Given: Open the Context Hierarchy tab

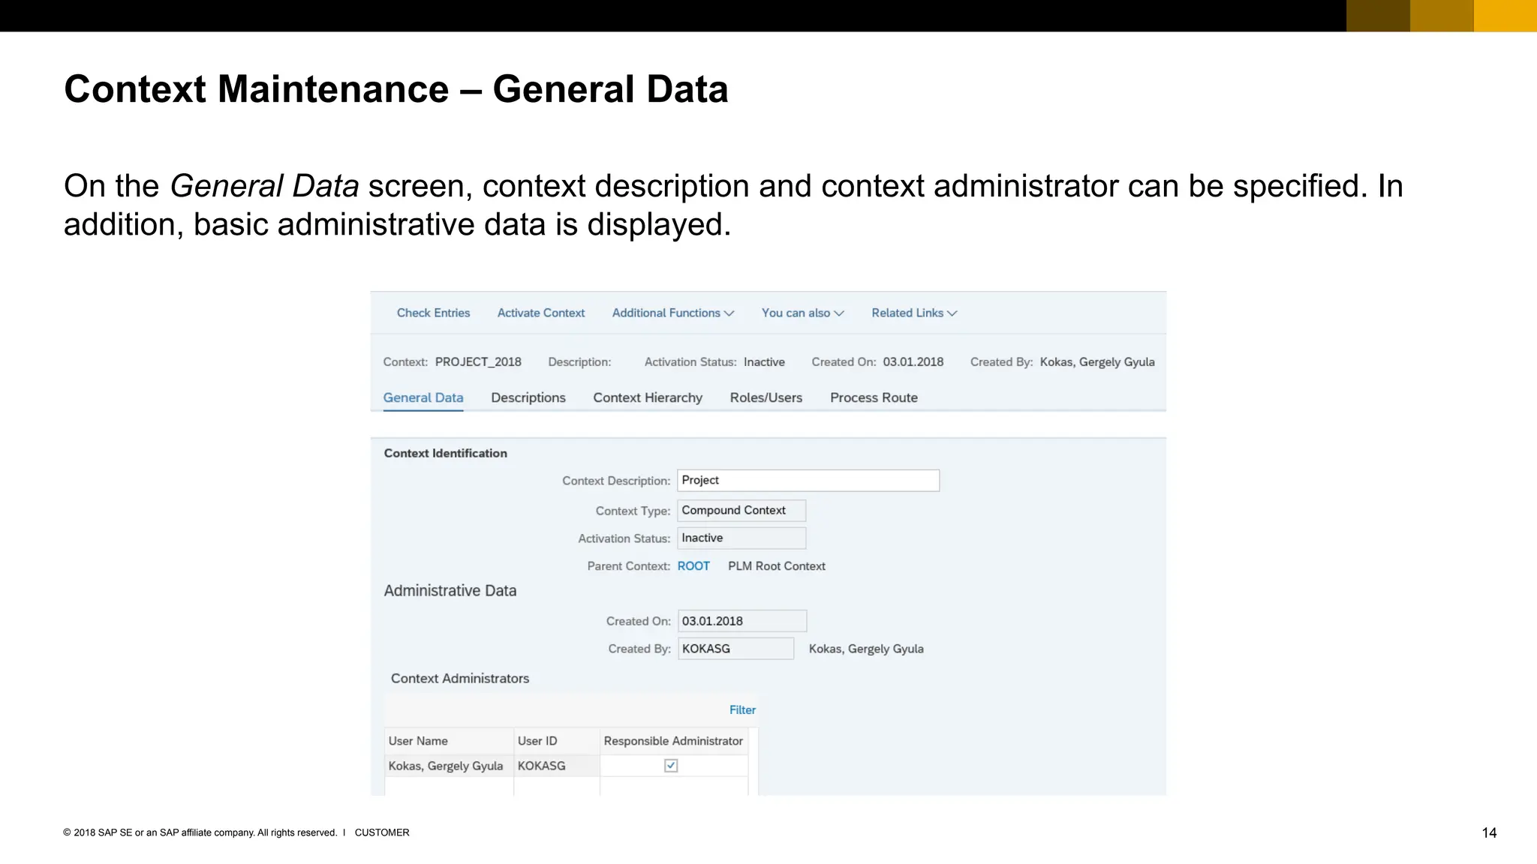Looking at the screenshot, I should (648, 397).
